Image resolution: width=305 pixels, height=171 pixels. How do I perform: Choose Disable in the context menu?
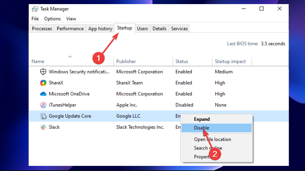coord(216,128)
